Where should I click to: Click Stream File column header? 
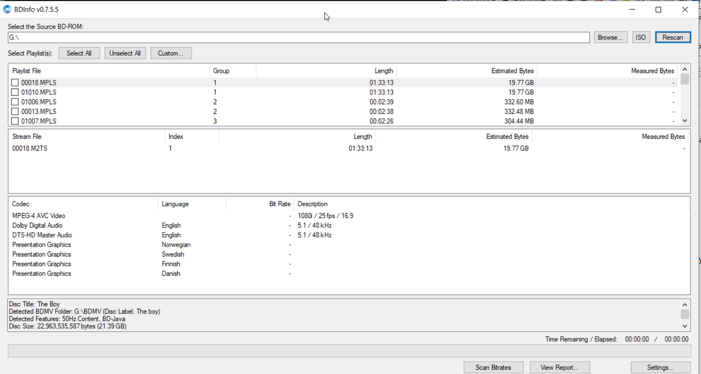click(x=87, y=136)
